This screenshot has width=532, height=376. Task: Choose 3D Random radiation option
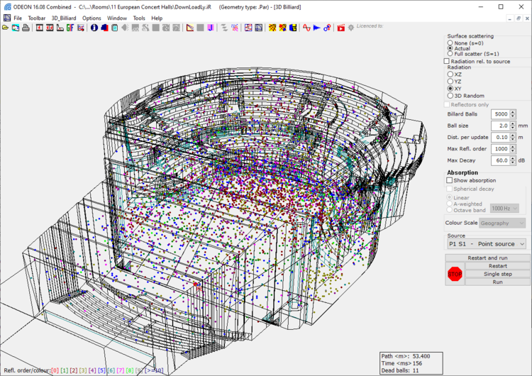click(x=450, y=95)
